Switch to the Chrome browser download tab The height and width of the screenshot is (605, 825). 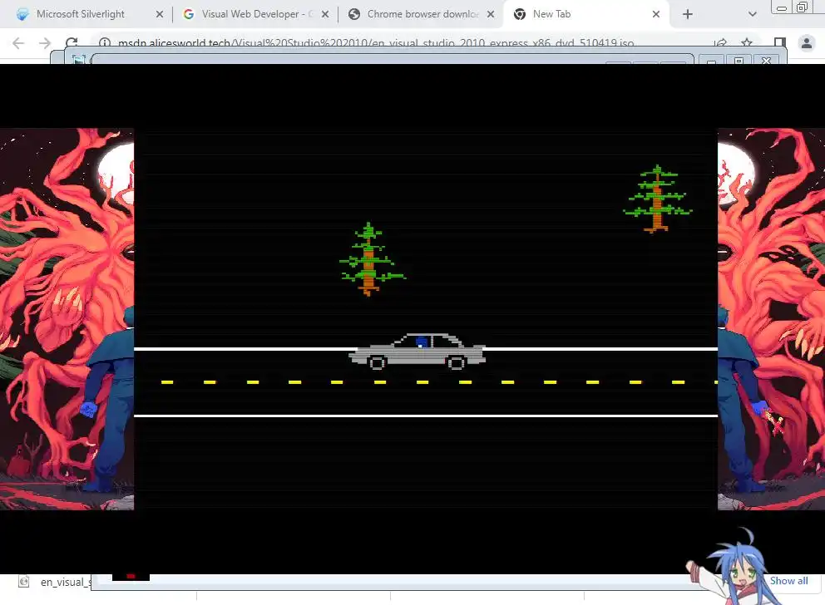coord(422,14)
